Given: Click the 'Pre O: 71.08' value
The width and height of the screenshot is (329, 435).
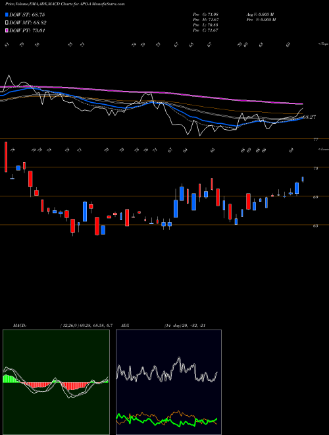Looking at the screenshot, I should point(205,14).
